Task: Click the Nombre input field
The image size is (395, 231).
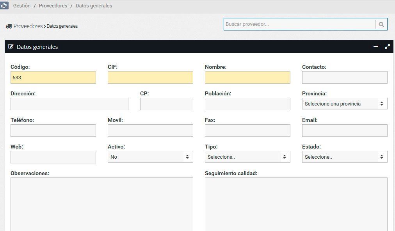Action: [247, 77]
